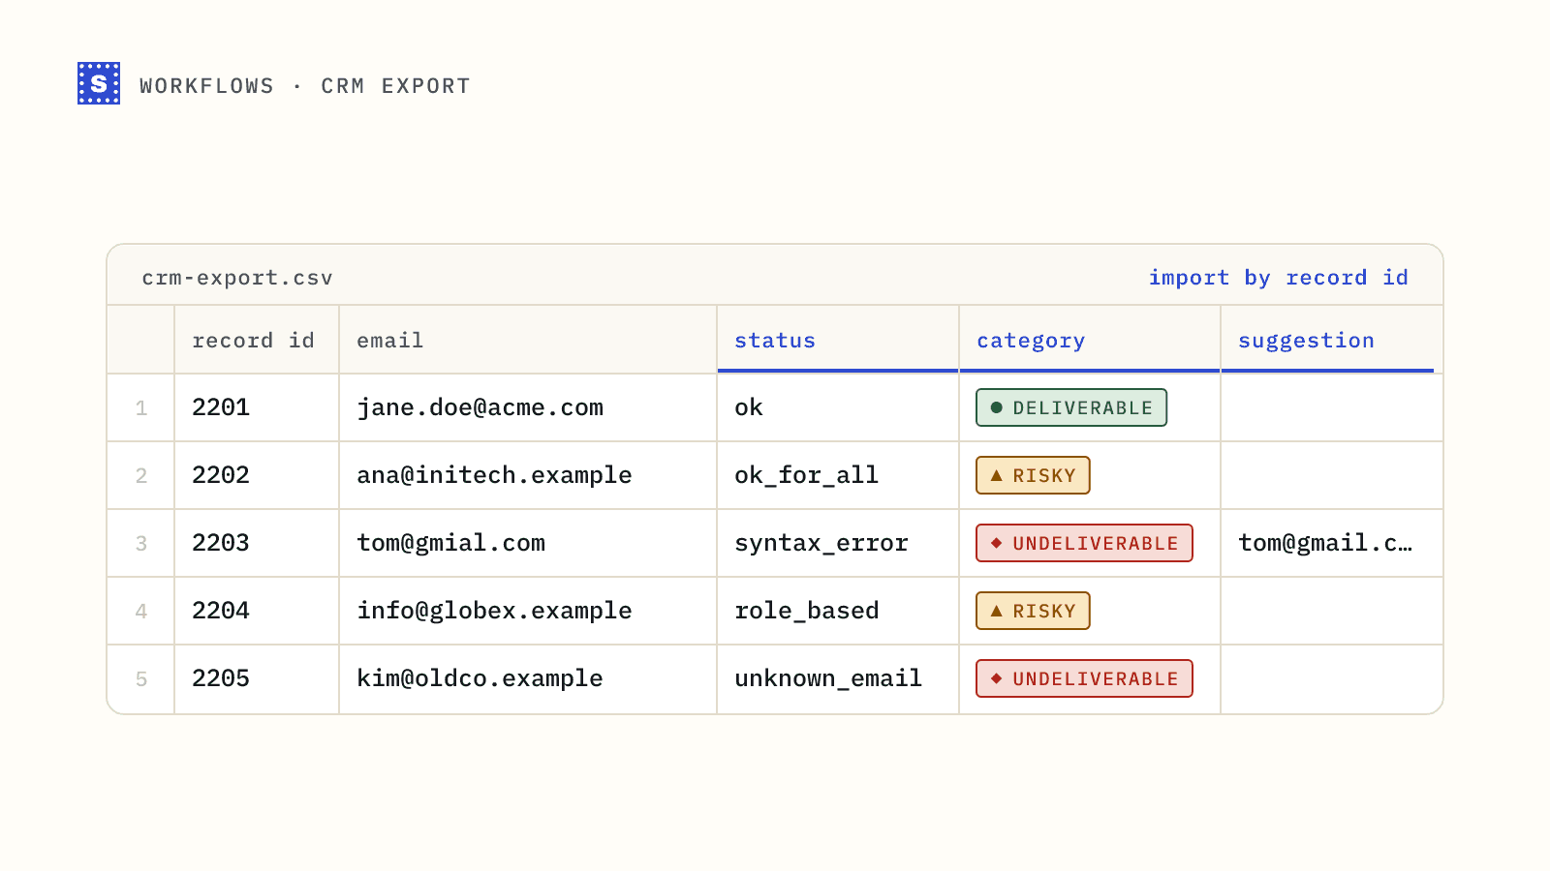Screen dimensions: 1550x871
Task: Click row number 1
Action: (x=141, y=408)
